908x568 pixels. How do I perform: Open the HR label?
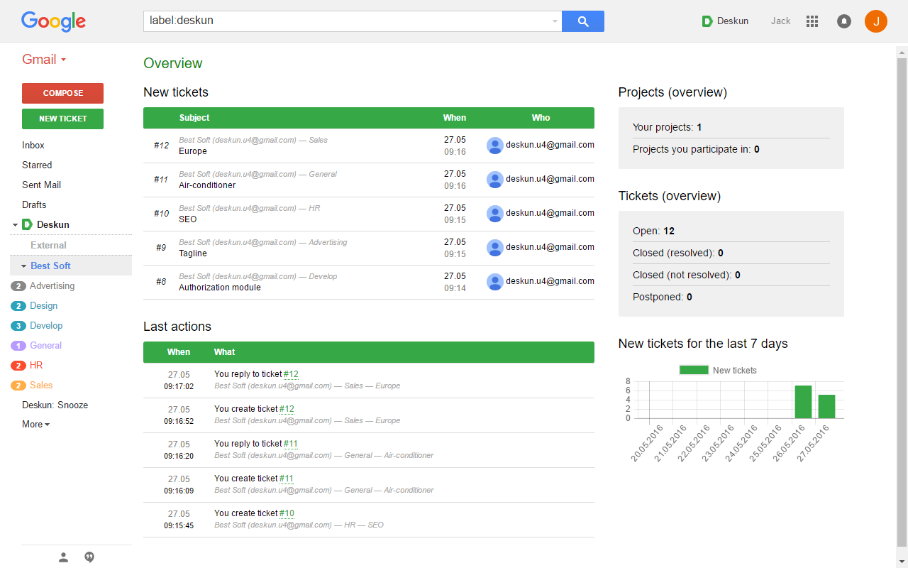pos(36,366)
